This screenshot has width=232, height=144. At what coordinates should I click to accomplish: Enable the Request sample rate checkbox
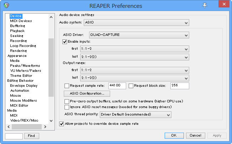pos(67,86)
